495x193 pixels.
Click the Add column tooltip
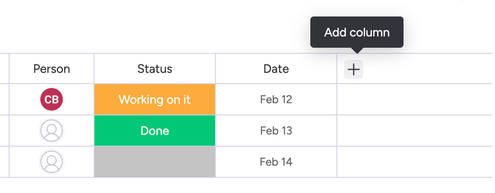click(357, 33)
